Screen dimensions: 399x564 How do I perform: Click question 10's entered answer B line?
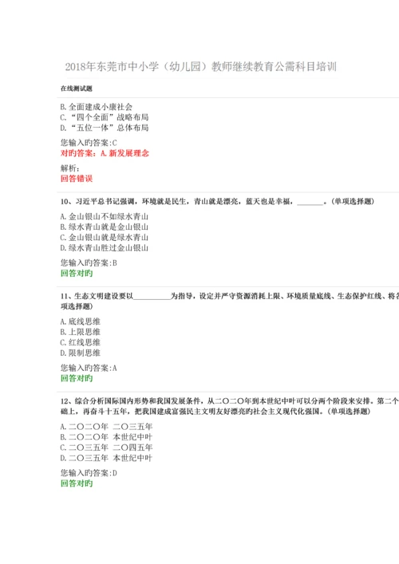89,263
